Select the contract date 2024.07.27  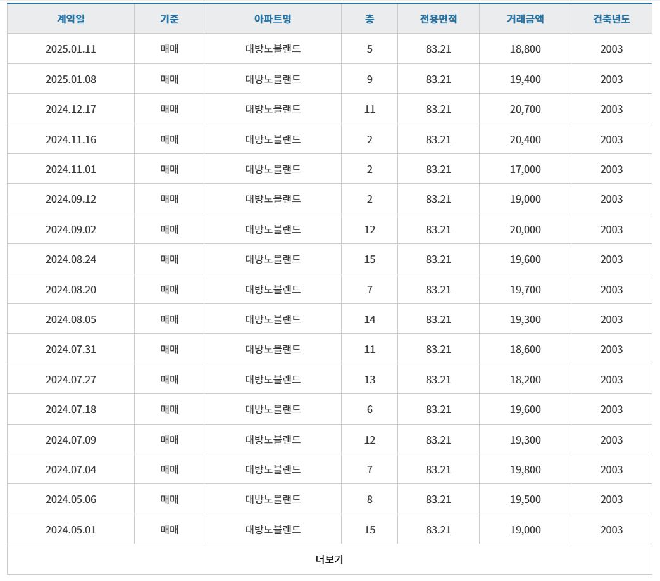71,380
